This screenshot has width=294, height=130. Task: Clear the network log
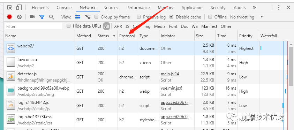click(x=19, y=17)
